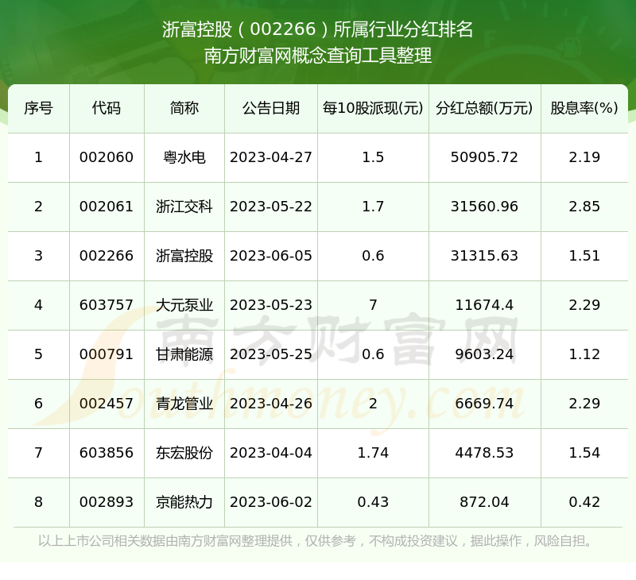The width and height of the screenshot is (636, 580).
Task: Click dividend yield 1.54
Action: click(x=584, y=453)
